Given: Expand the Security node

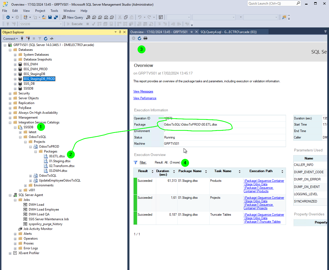Looking at the screenshot, I should point(10,93).
